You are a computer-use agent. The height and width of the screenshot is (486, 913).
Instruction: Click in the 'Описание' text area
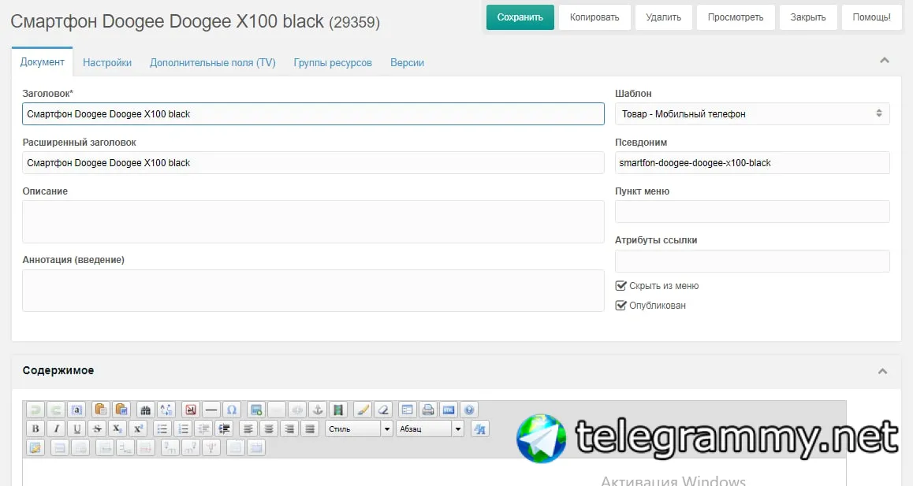(313, 222)
